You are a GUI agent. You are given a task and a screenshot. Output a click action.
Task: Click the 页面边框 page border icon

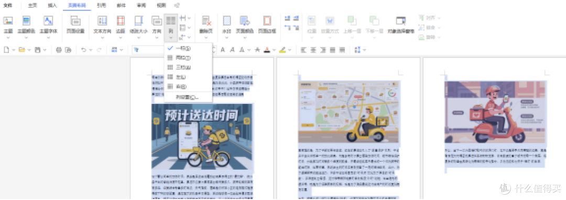coord(267,20)
